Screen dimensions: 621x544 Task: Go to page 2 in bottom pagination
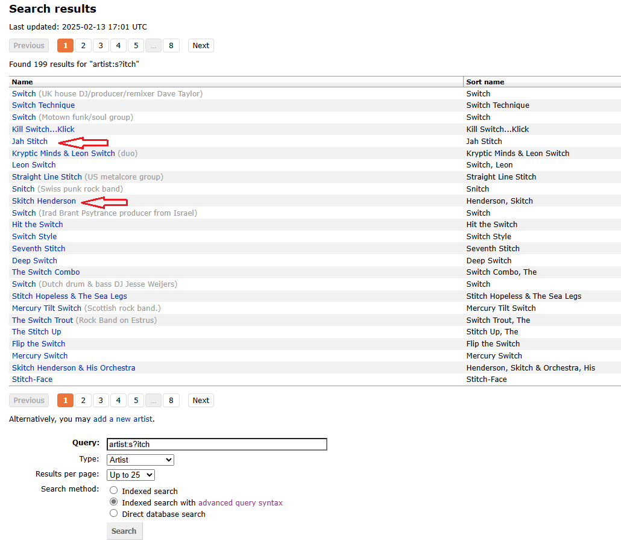coord(83,401)
